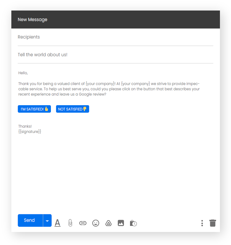Click the 'Thanks!' line in the body

coord(25,126)
